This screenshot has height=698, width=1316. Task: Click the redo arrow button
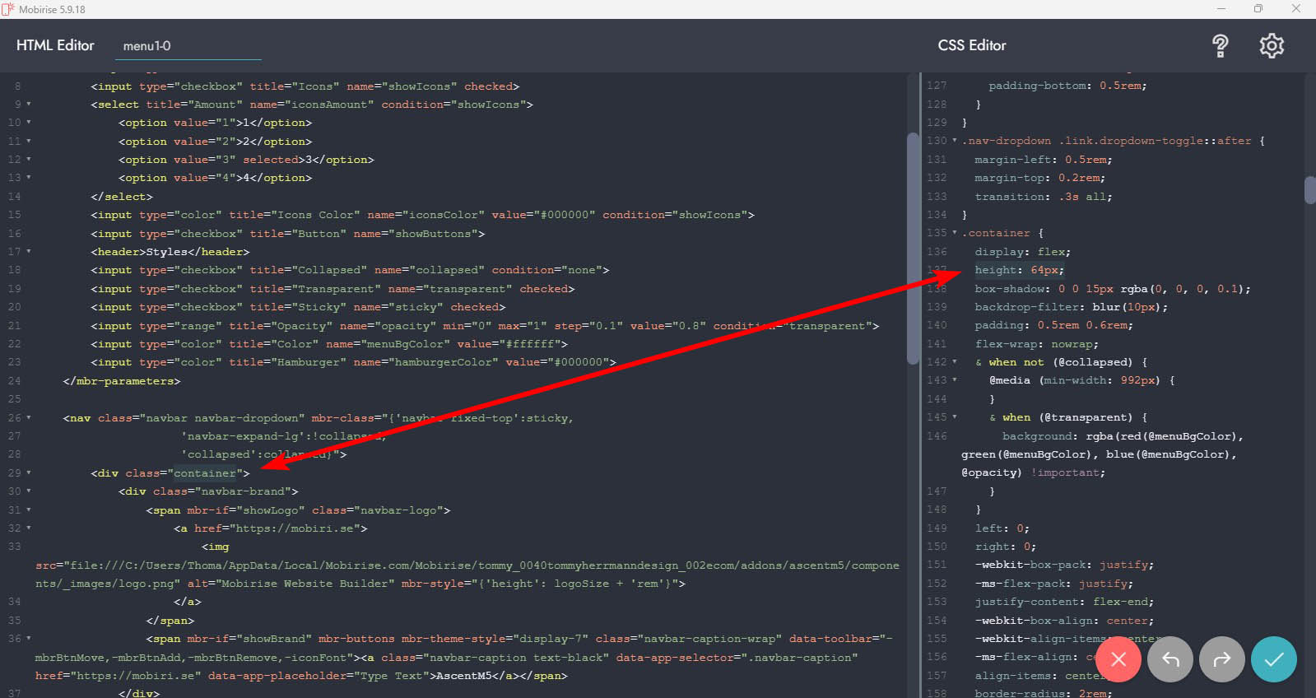click(1221, 659)
